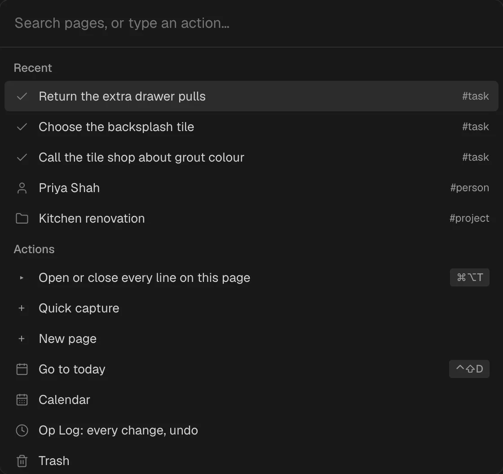Viewport: 503px width, 474px height.
Task: Click checkmark icon beside Call the tile shop
Action: pos(22,157)
